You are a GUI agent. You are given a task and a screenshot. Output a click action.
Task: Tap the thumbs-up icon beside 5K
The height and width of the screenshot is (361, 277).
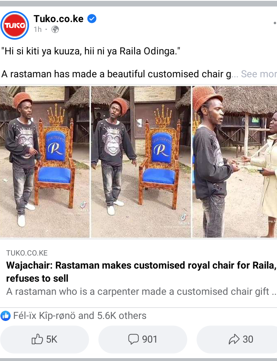coord(37,339)
